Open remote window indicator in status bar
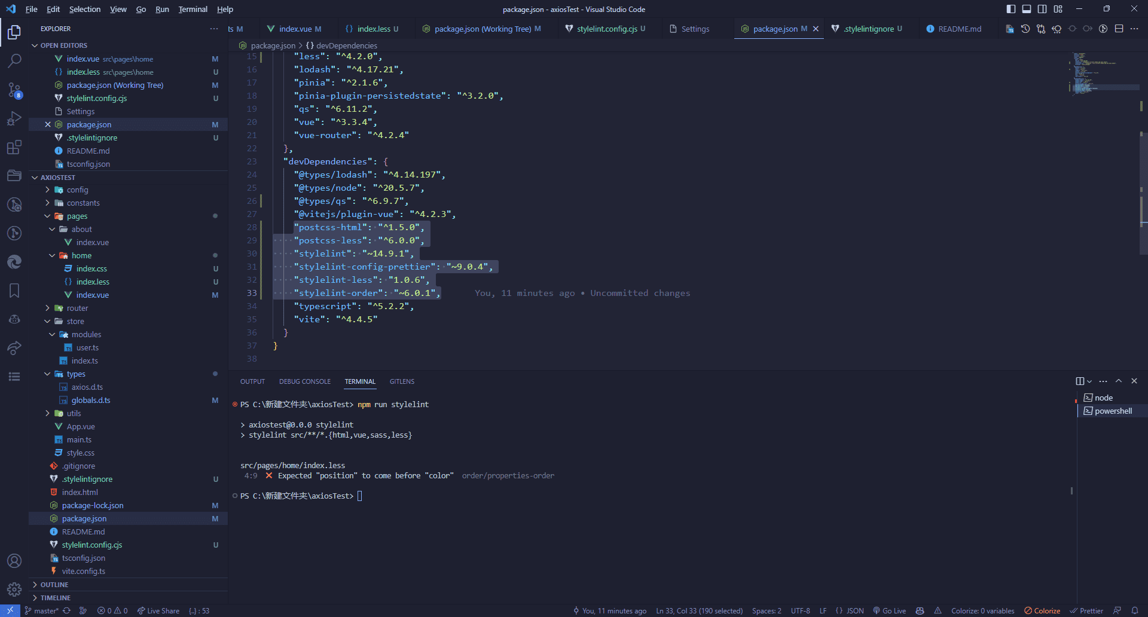This screenshot has height=617, width=1148. [10, 610]
